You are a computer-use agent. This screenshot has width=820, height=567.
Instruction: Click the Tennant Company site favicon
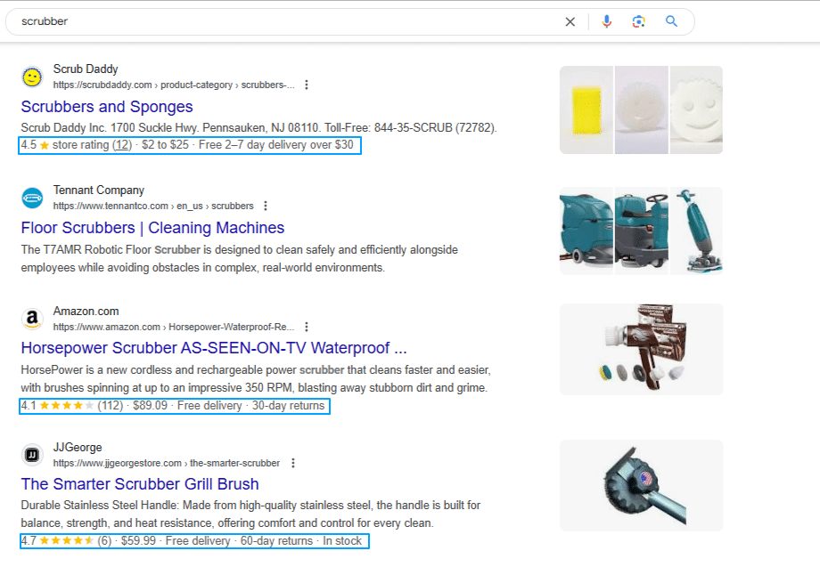click(x=32, y=198)
